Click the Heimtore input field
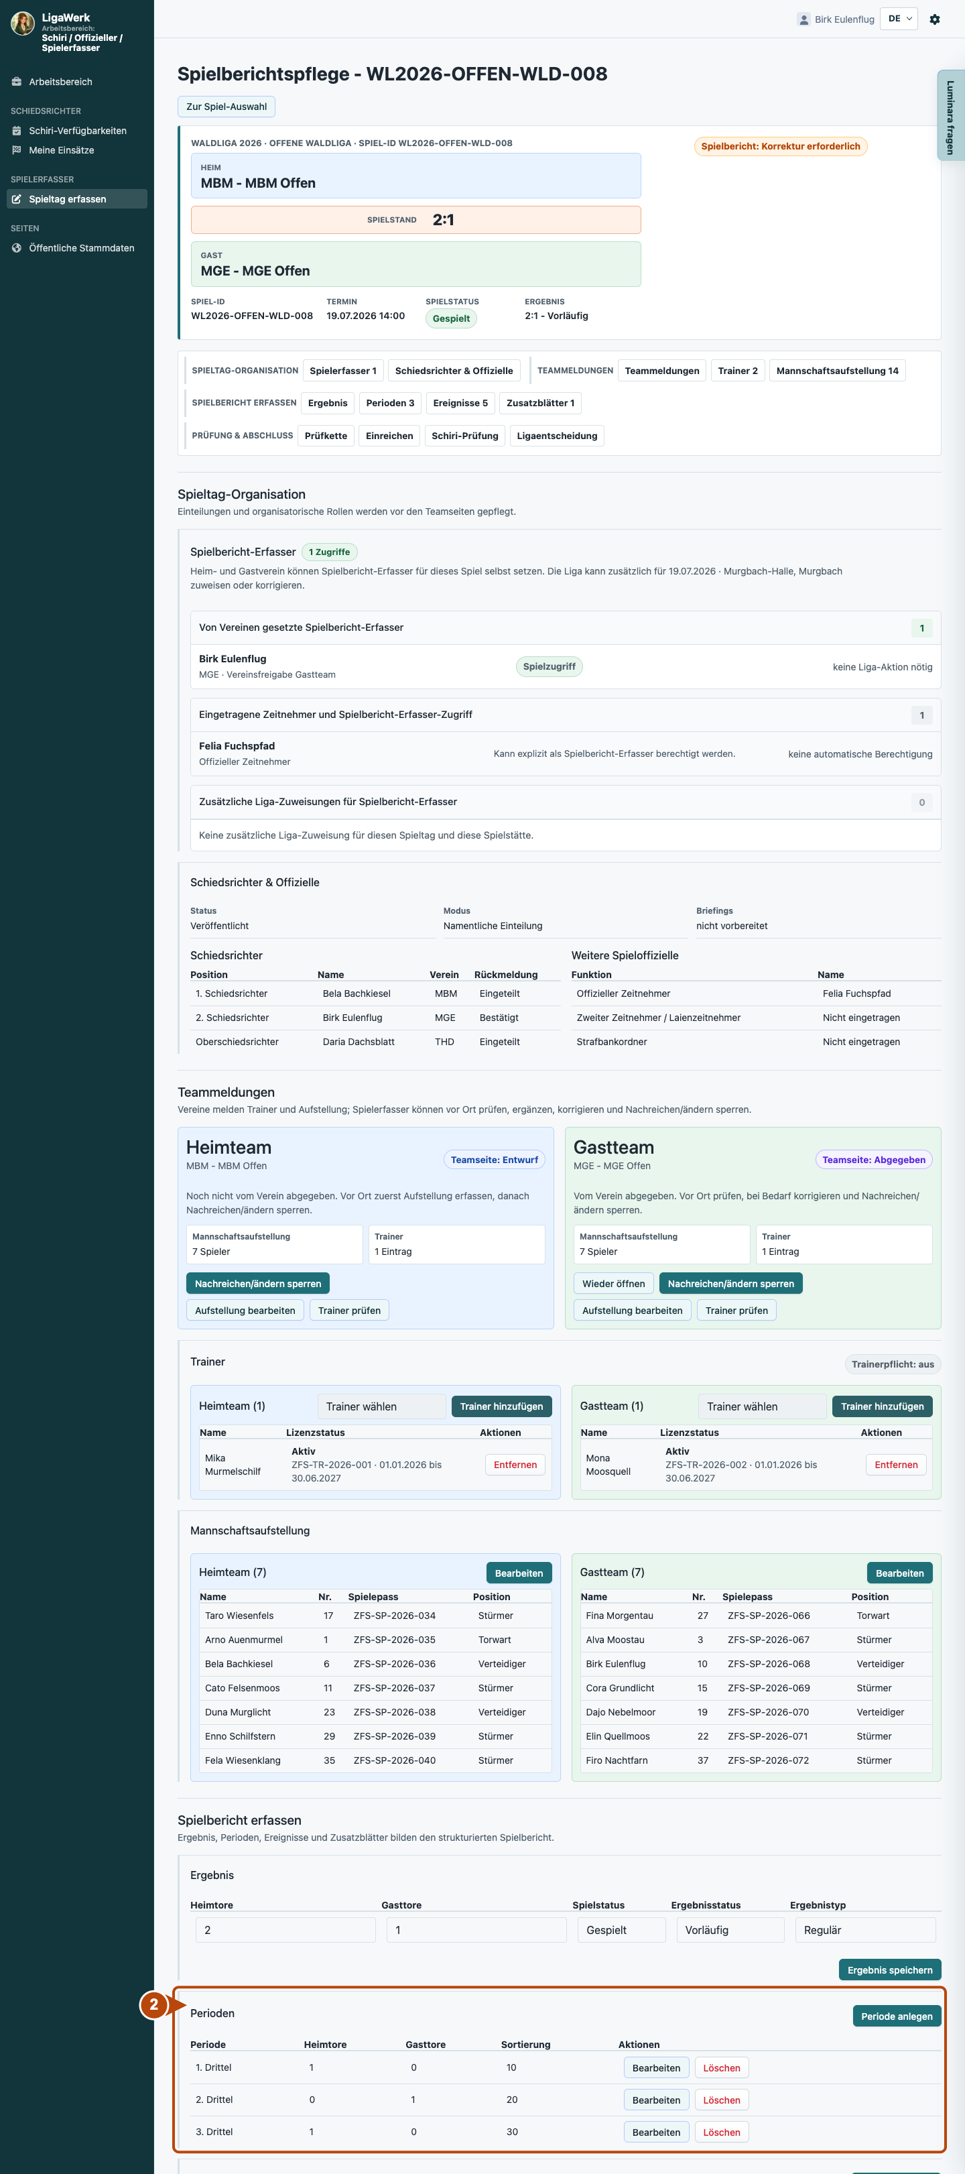The width and height of the screenshot is (965, 2174). 285,1930
